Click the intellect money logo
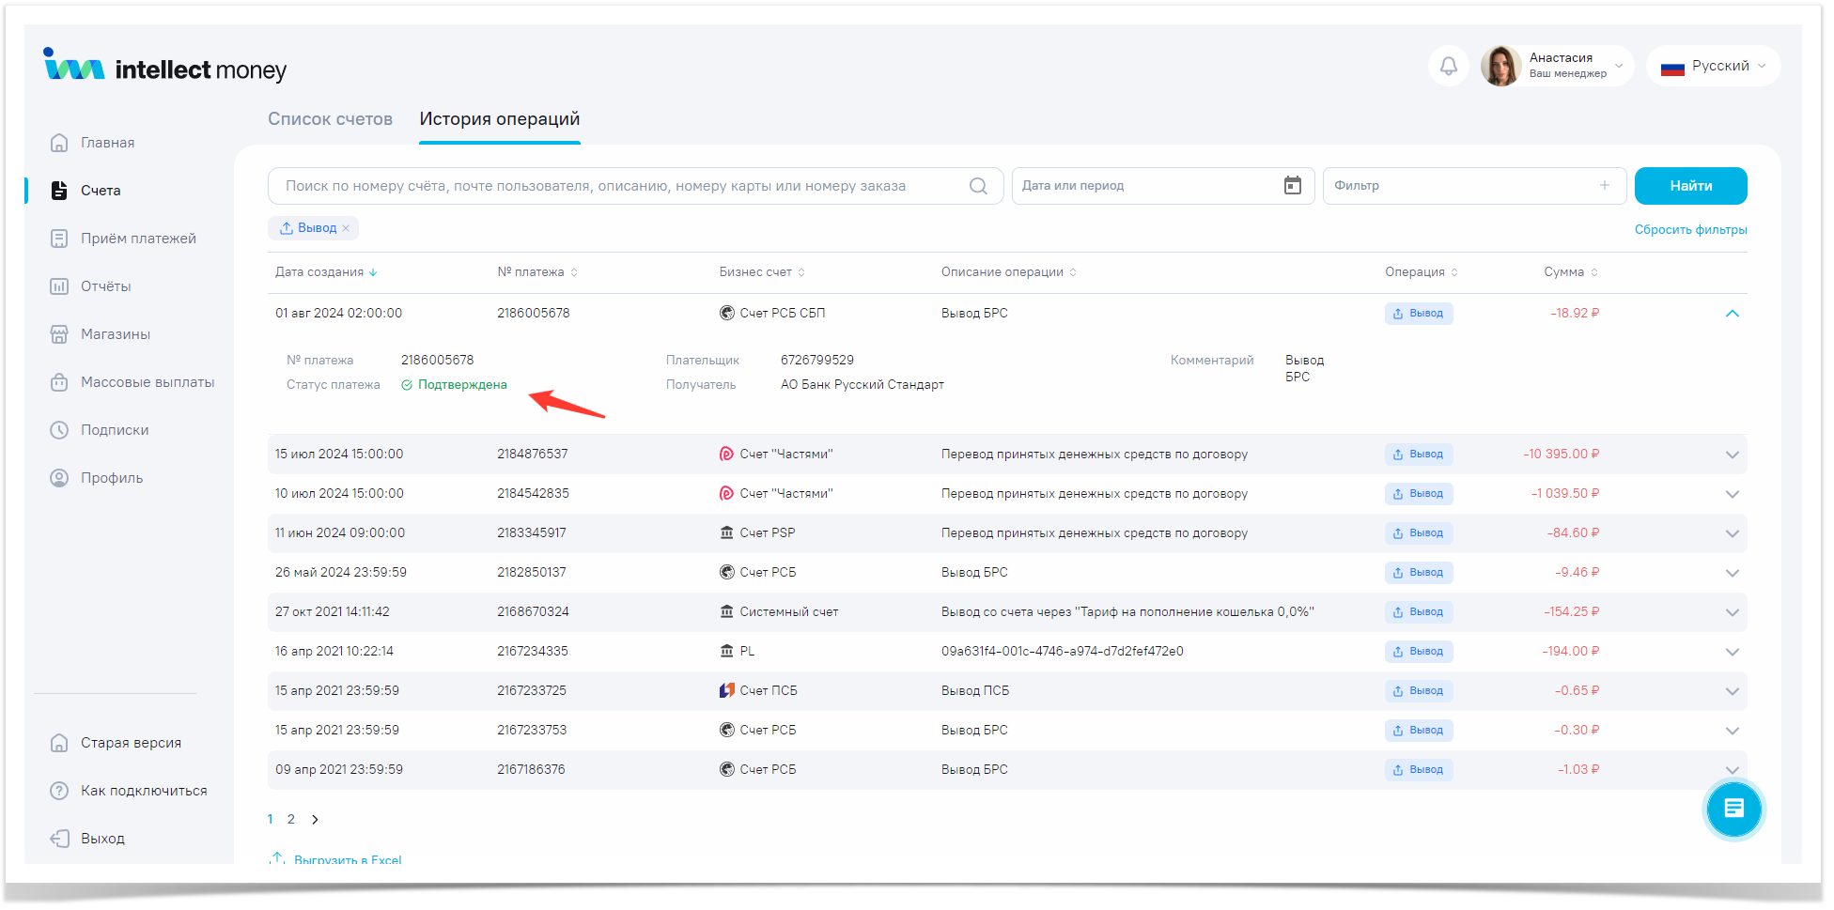Screen dimensions: 1834x910 coord(165,68)
